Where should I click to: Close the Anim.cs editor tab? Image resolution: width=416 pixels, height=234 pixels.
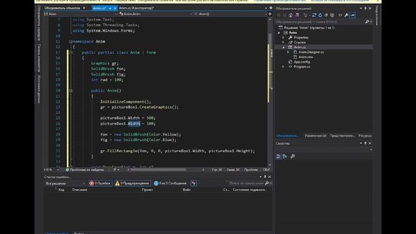point(115,8)
